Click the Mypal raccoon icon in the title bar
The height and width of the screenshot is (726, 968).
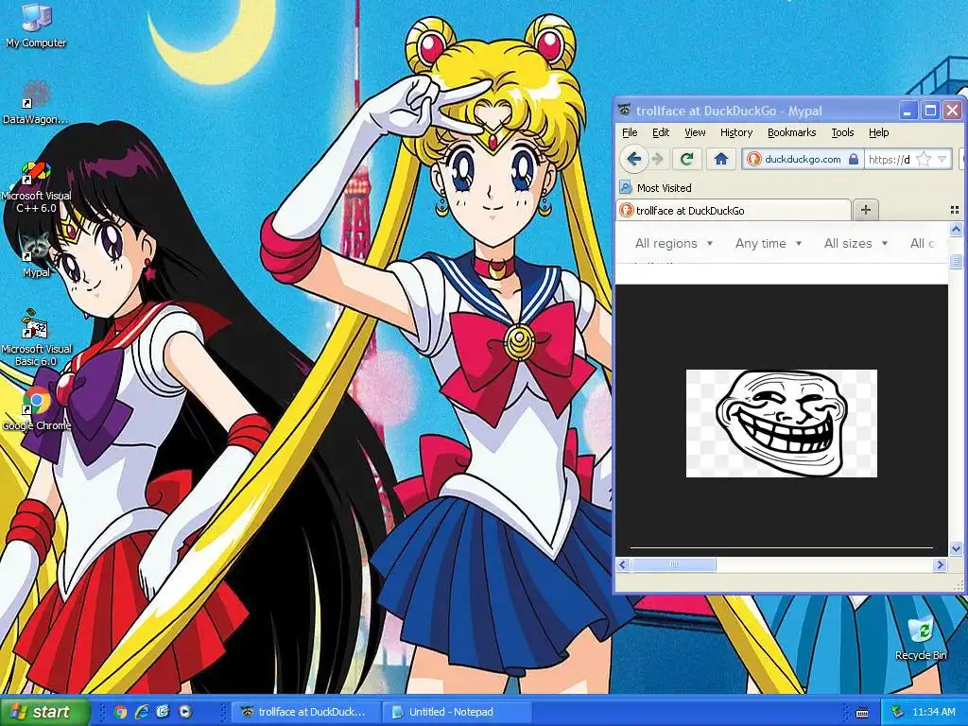[x=625, y=111]
